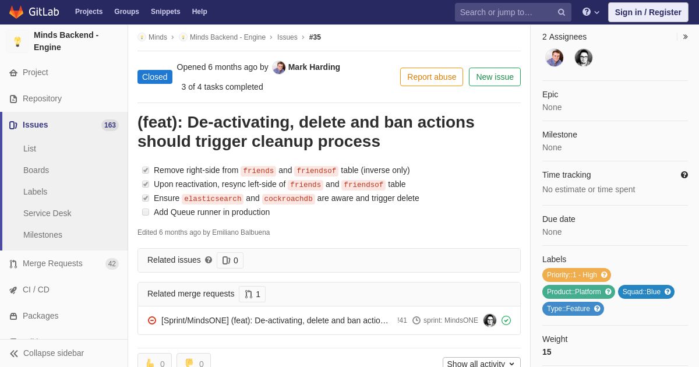
Task: Click help icon on Squad::Blue label
Action: 668,292
